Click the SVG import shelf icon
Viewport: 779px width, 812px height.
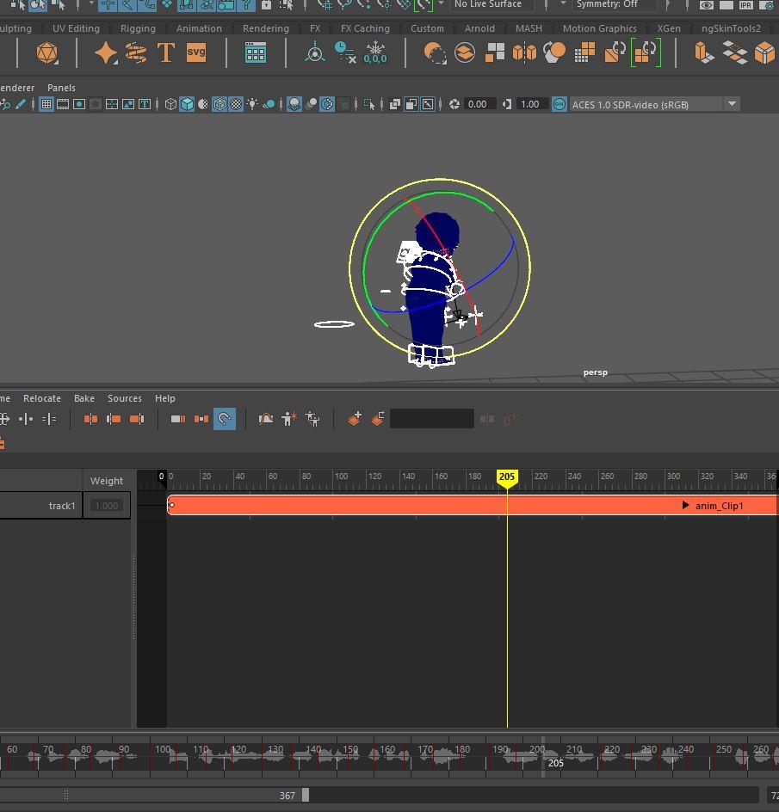tap(196, 53)
